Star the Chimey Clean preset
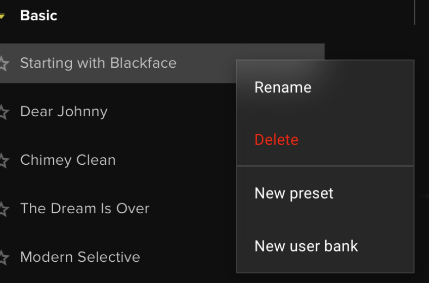This screenshot has width=429, height=283. [x=3, y=161]
